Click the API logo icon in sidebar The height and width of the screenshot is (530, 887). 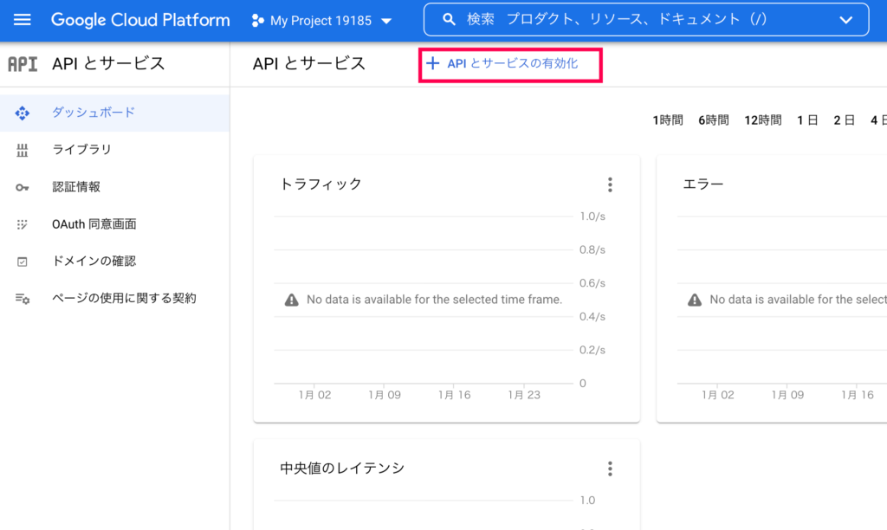pos(23,64)
